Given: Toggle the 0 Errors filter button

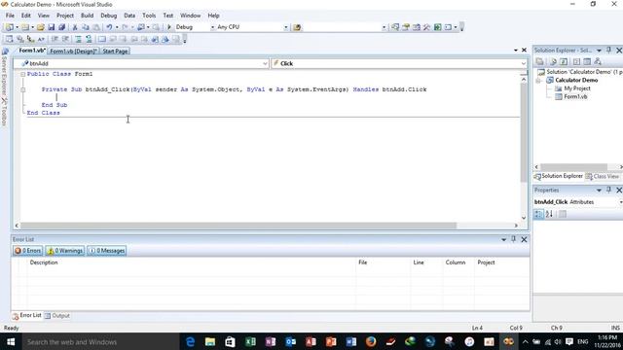Looking at the screenshot, I should coord(28,251).
